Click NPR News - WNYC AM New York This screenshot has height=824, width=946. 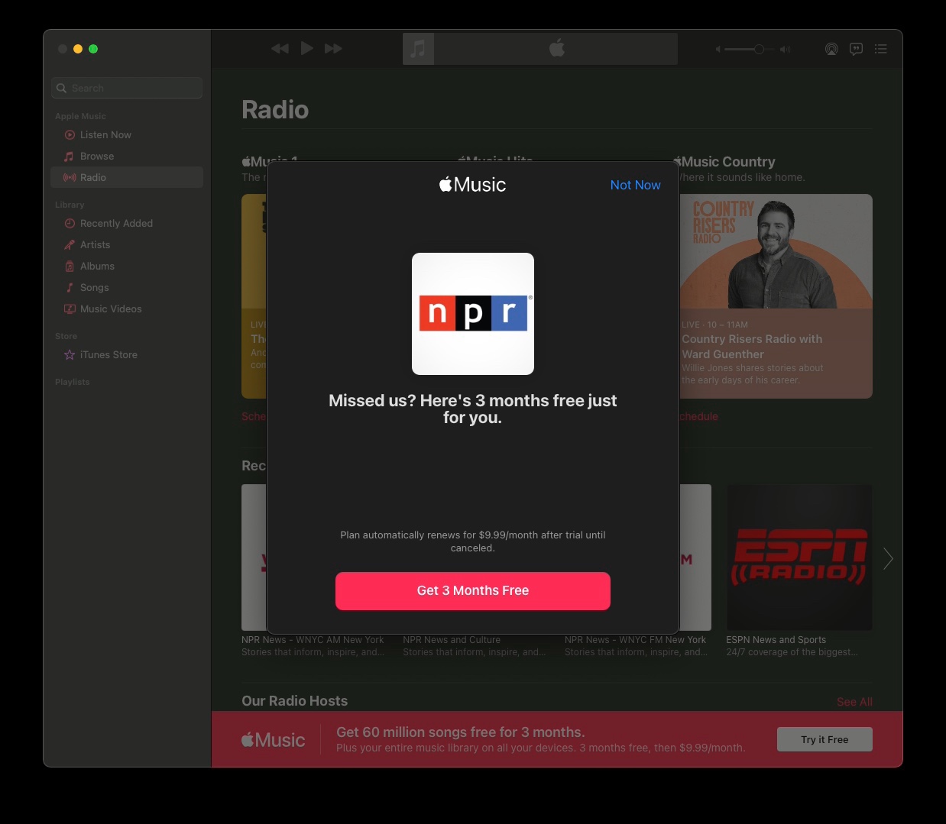313,640
